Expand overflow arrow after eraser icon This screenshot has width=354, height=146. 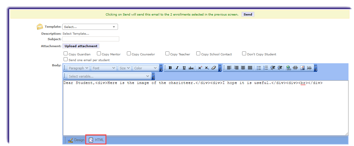[x=220, y=68]
